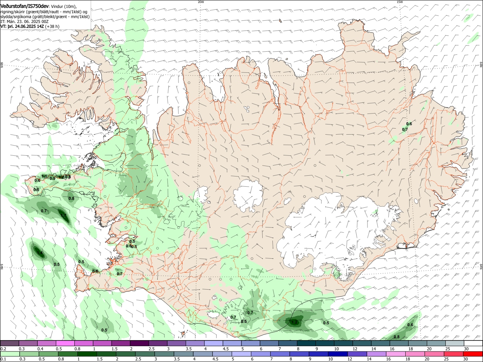Image resolution: width=483 pixels, height=362 pixels.
Task: Click the 15W longitude label
Action: tap(400, 2)
